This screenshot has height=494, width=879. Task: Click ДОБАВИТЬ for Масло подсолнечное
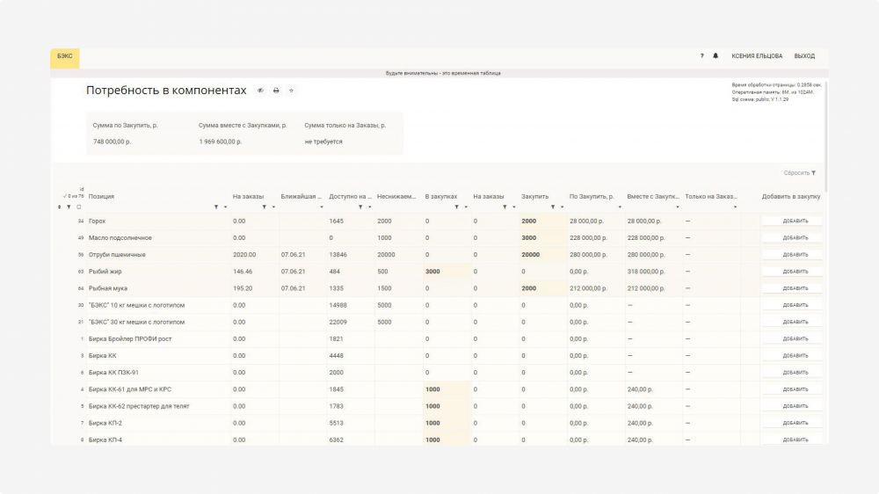[x=792, y=237]
